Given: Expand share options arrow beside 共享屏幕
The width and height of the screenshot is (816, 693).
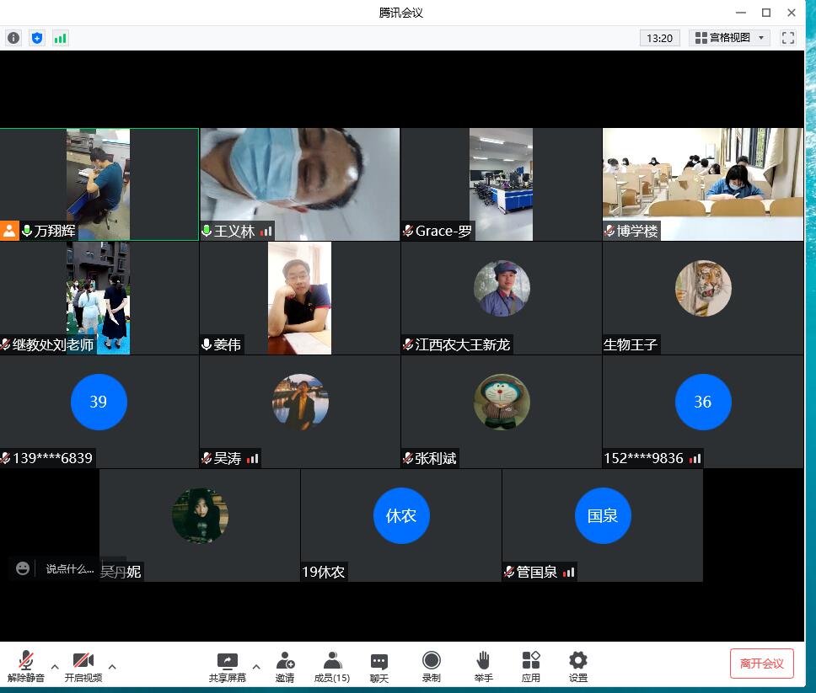Looking at the screenshot, I should coord(256,667).
